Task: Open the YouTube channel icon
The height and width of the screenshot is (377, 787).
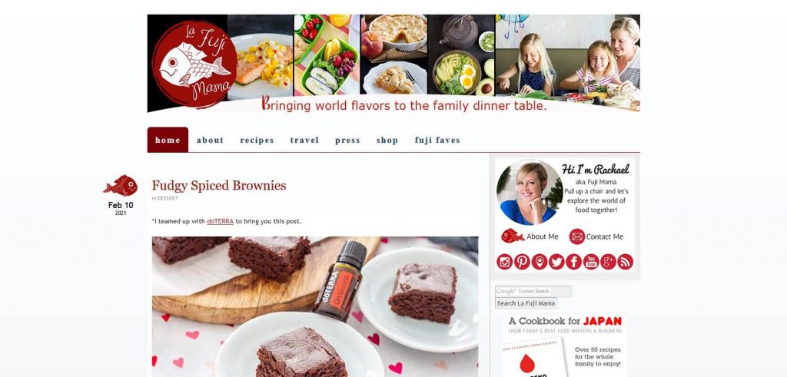Action: (591, 262)
